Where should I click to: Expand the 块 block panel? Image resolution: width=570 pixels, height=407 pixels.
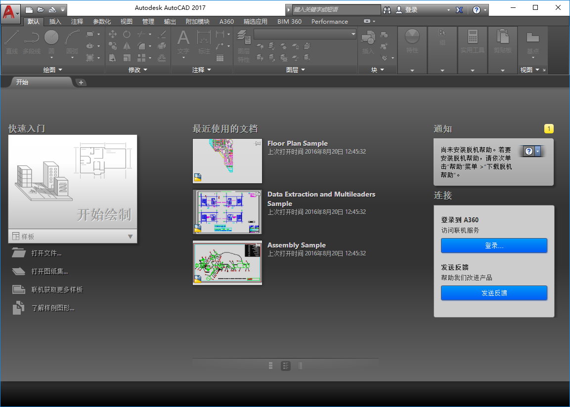[377, 70]
